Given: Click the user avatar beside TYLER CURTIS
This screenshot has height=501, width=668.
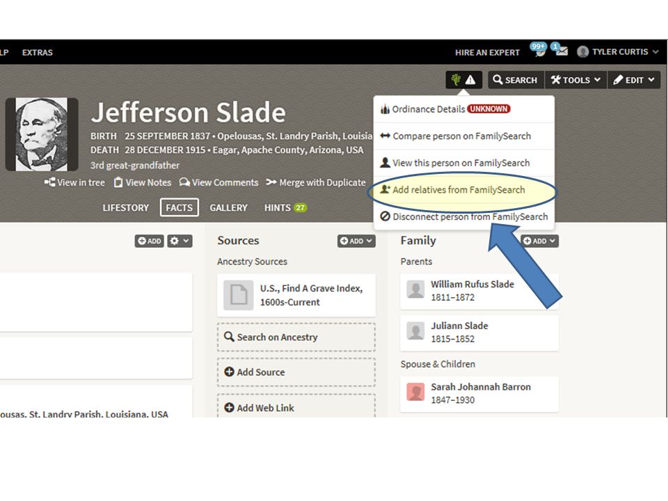Looking at the screenshot, I should [583, 51].
